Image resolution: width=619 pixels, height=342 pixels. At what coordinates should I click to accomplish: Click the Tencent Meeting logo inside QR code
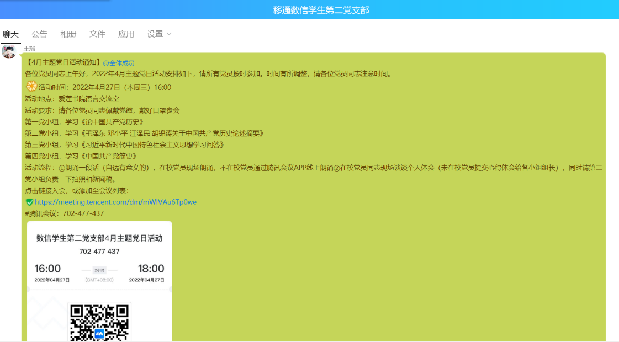pos(100,333)
